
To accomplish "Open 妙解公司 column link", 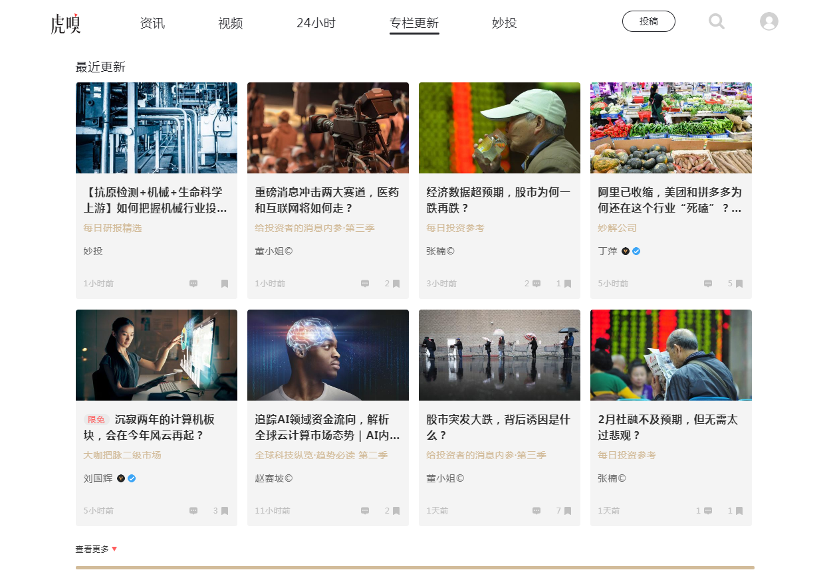I will click(x=617, y=228).
